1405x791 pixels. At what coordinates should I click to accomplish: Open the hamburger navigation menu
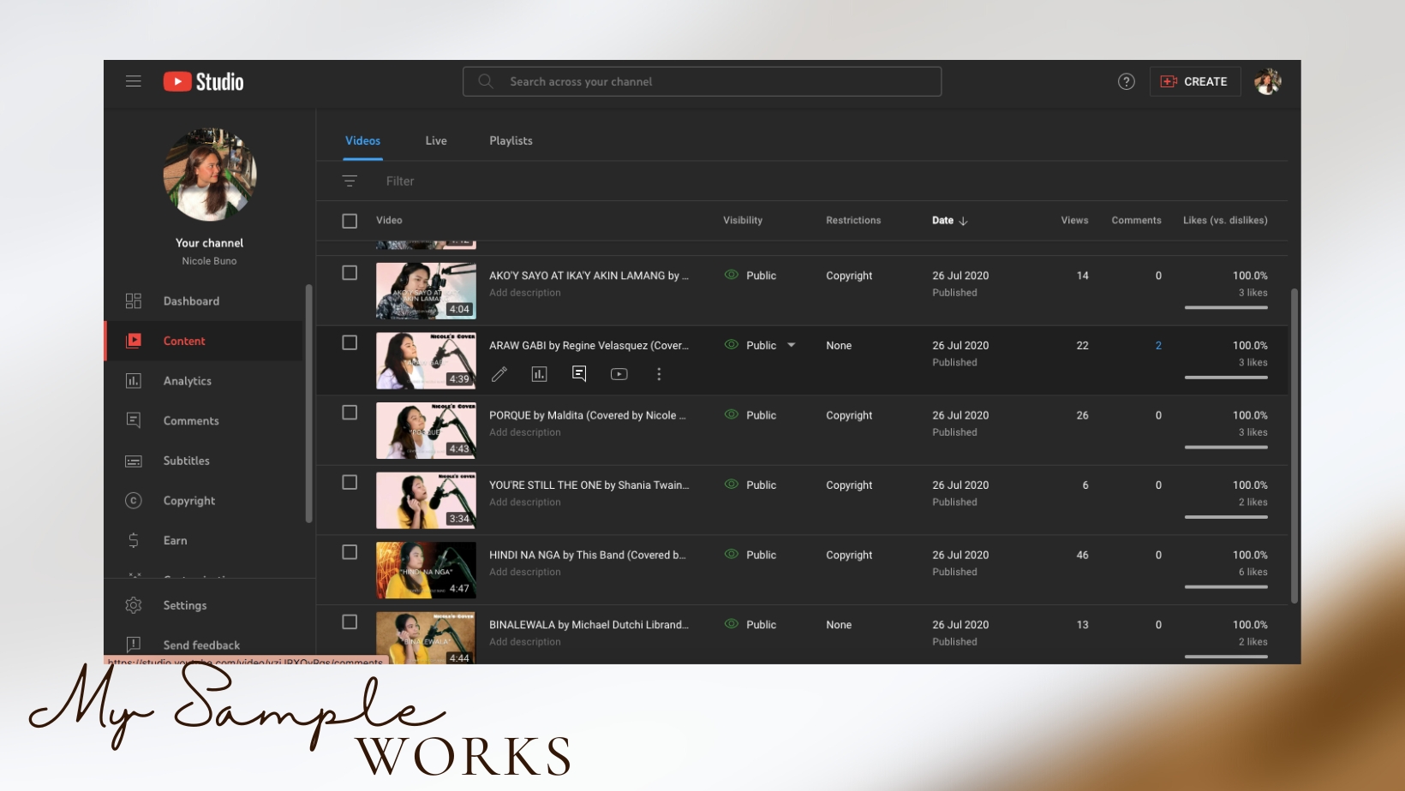134,81
